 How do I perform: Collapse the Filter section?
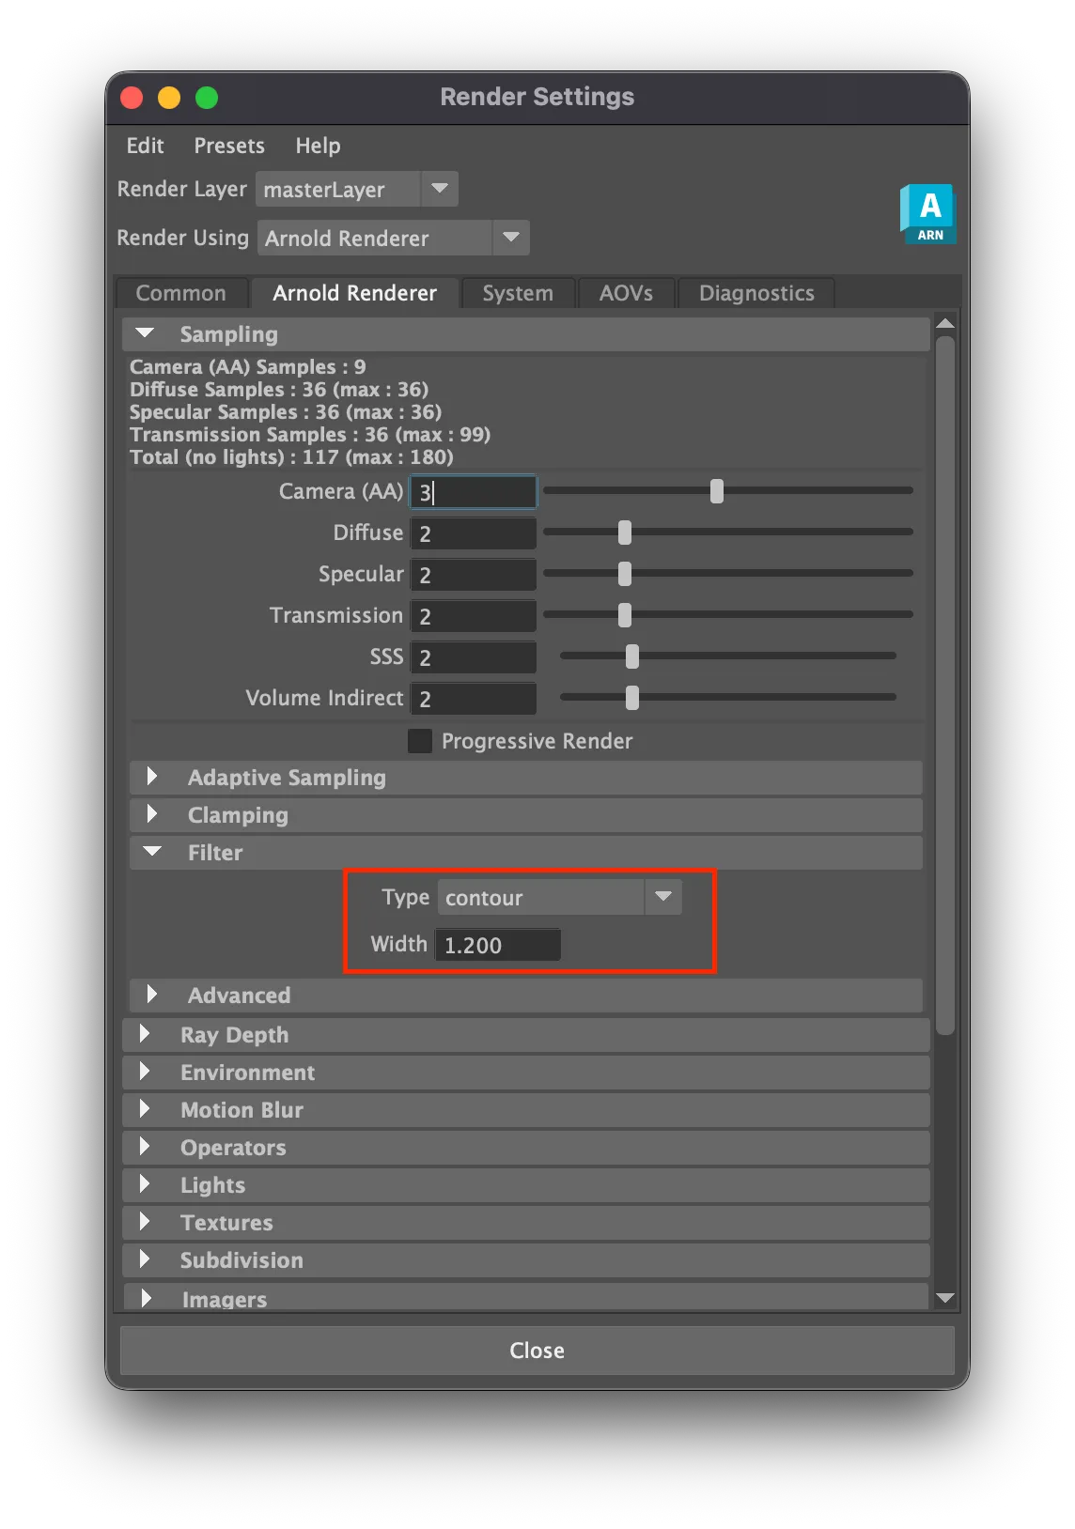[525, 853]
